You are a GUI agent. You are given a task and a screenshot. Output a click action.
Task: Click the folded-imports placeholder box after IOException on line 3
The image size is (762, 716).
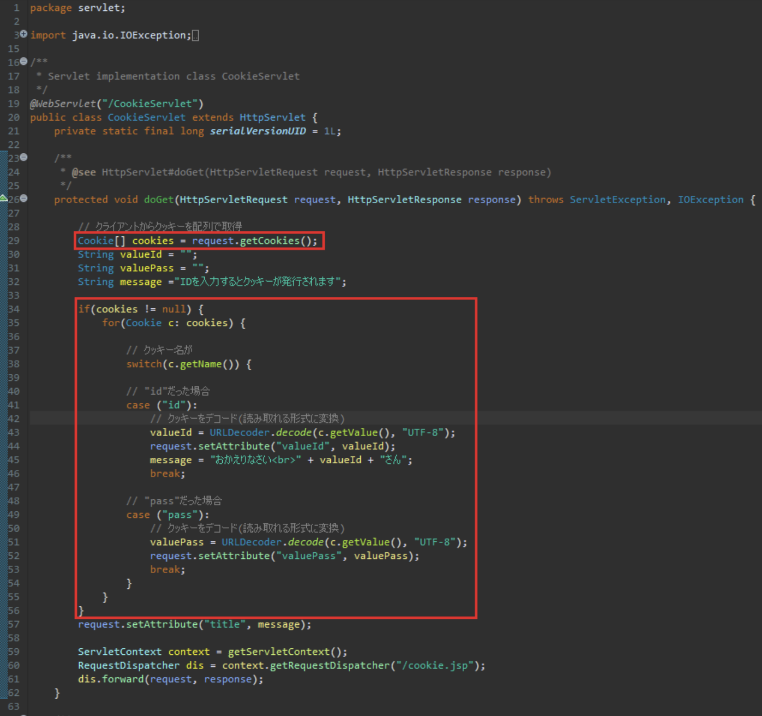[x=195, y=35]
